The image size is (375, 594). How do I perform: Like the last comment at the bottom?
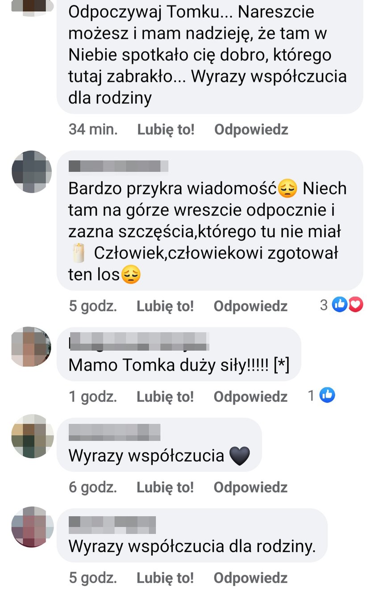coord(165,577)
